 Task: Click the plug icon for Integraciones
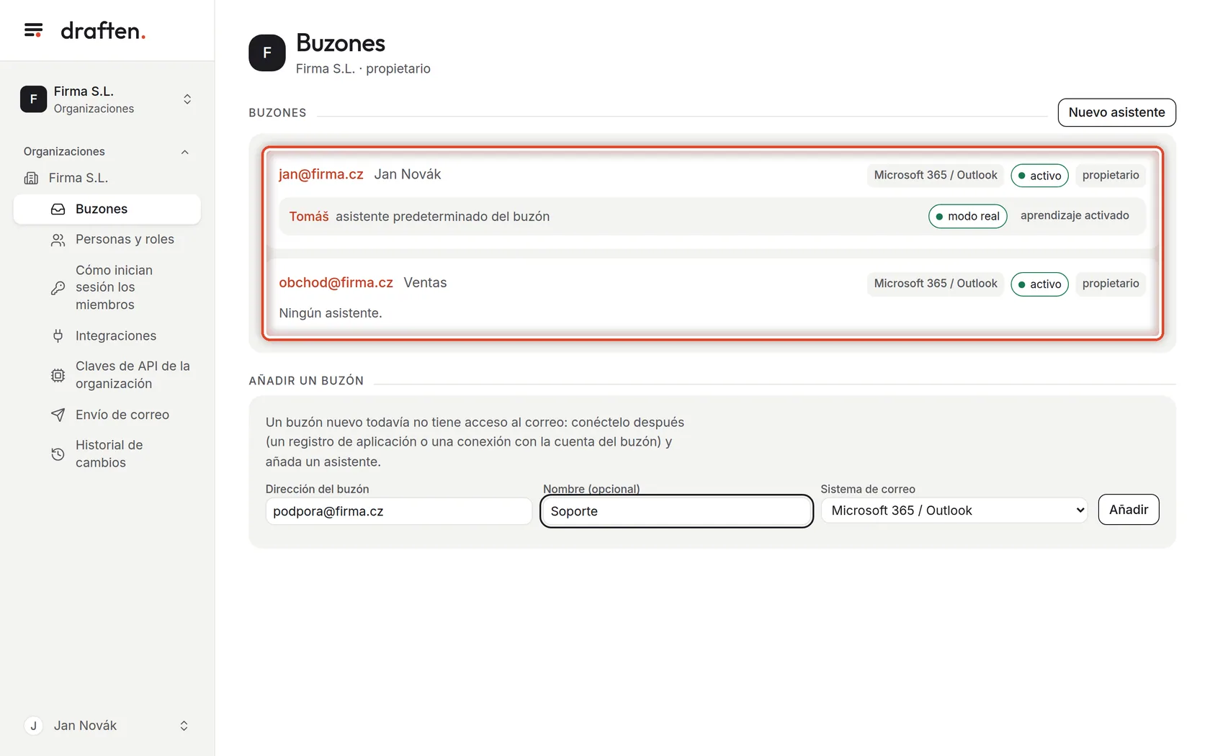coord(58,336)
